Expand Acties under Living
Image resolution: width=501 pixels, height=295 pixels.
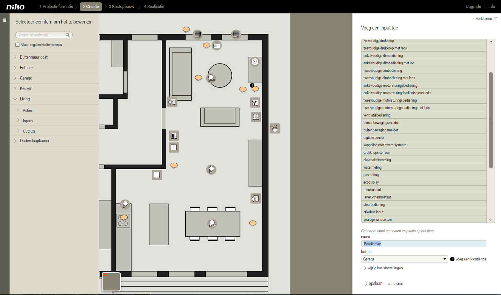pyautogui.click(x=18, y=110)
